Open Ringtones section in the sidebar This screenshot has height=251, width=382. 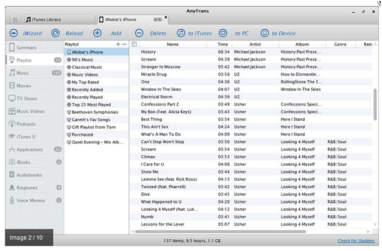[x=34, y=188]
